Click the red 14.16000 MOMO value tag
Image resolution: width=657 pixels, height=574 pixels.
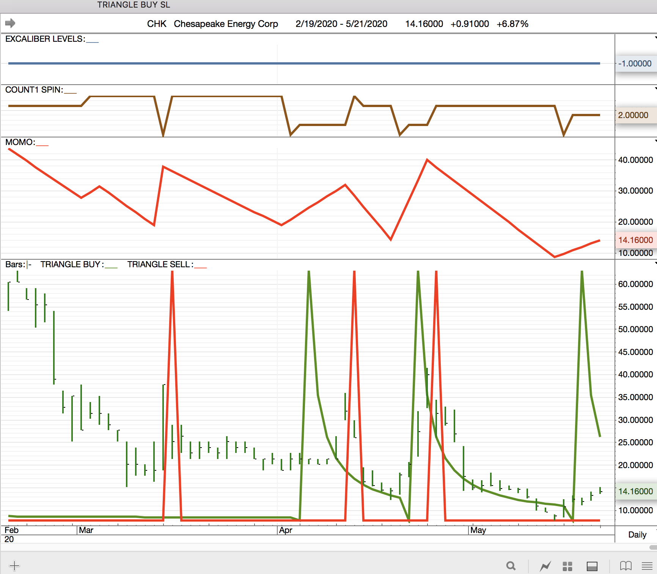pyautogui.click(x=636, y=240)
